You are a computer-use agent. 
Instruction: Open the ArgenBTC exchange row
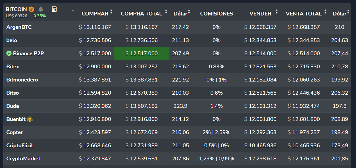tap(177, 27)
